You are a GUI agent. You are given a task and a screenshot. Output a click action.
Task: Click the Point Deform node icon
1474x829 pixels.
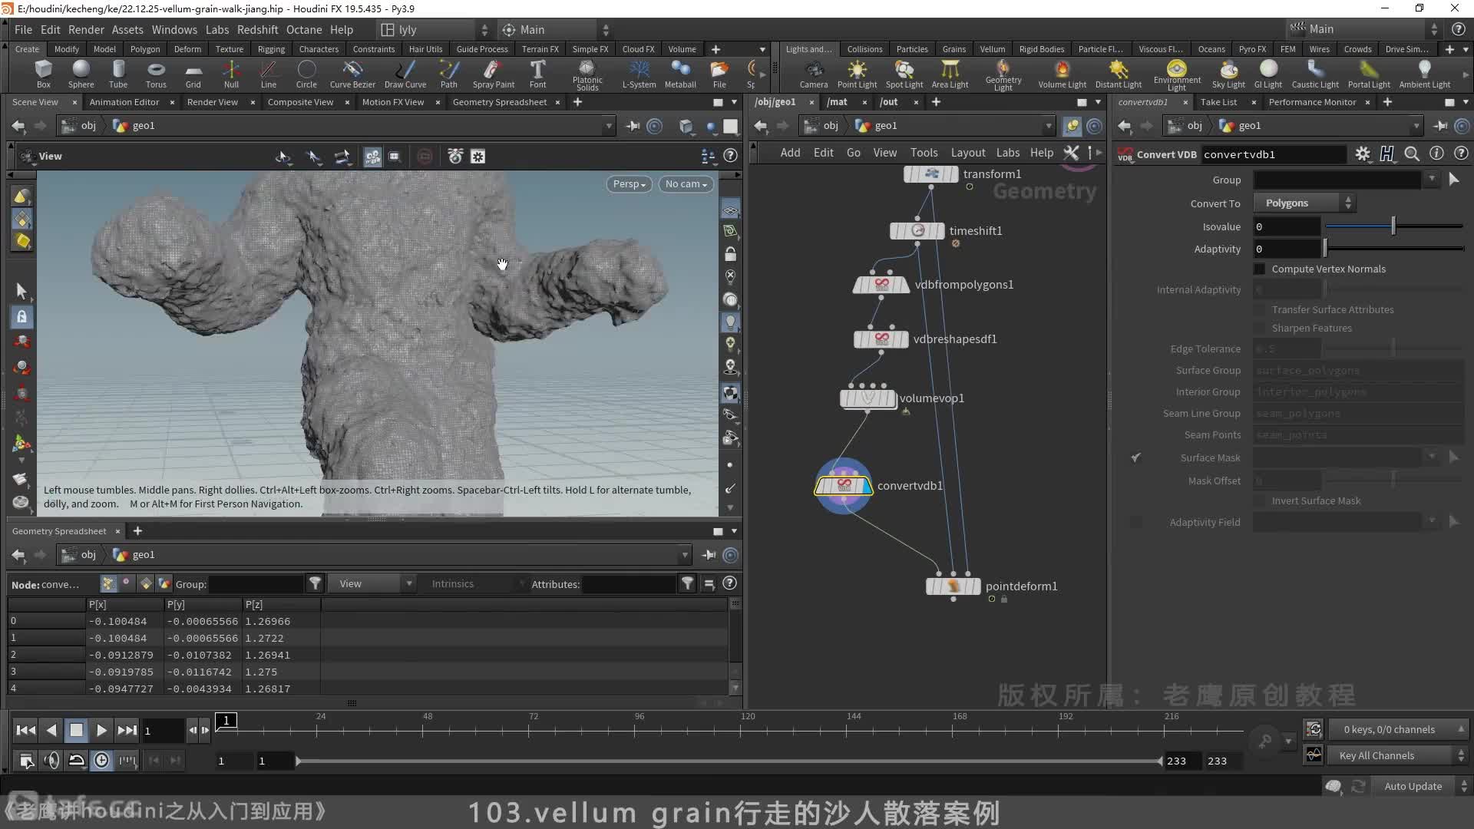[x=953, y=585]
